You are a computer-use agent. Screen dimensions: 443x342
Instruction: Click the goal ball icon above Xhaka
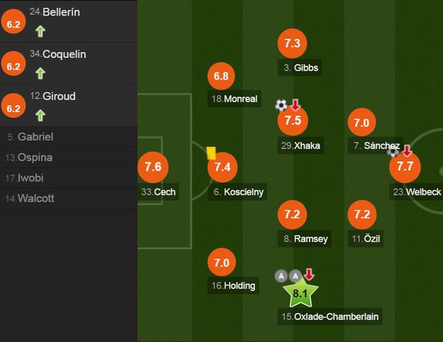(x=281, y=105)
